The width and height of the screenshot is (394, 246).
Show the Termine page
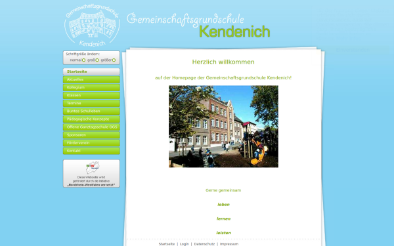91,103
